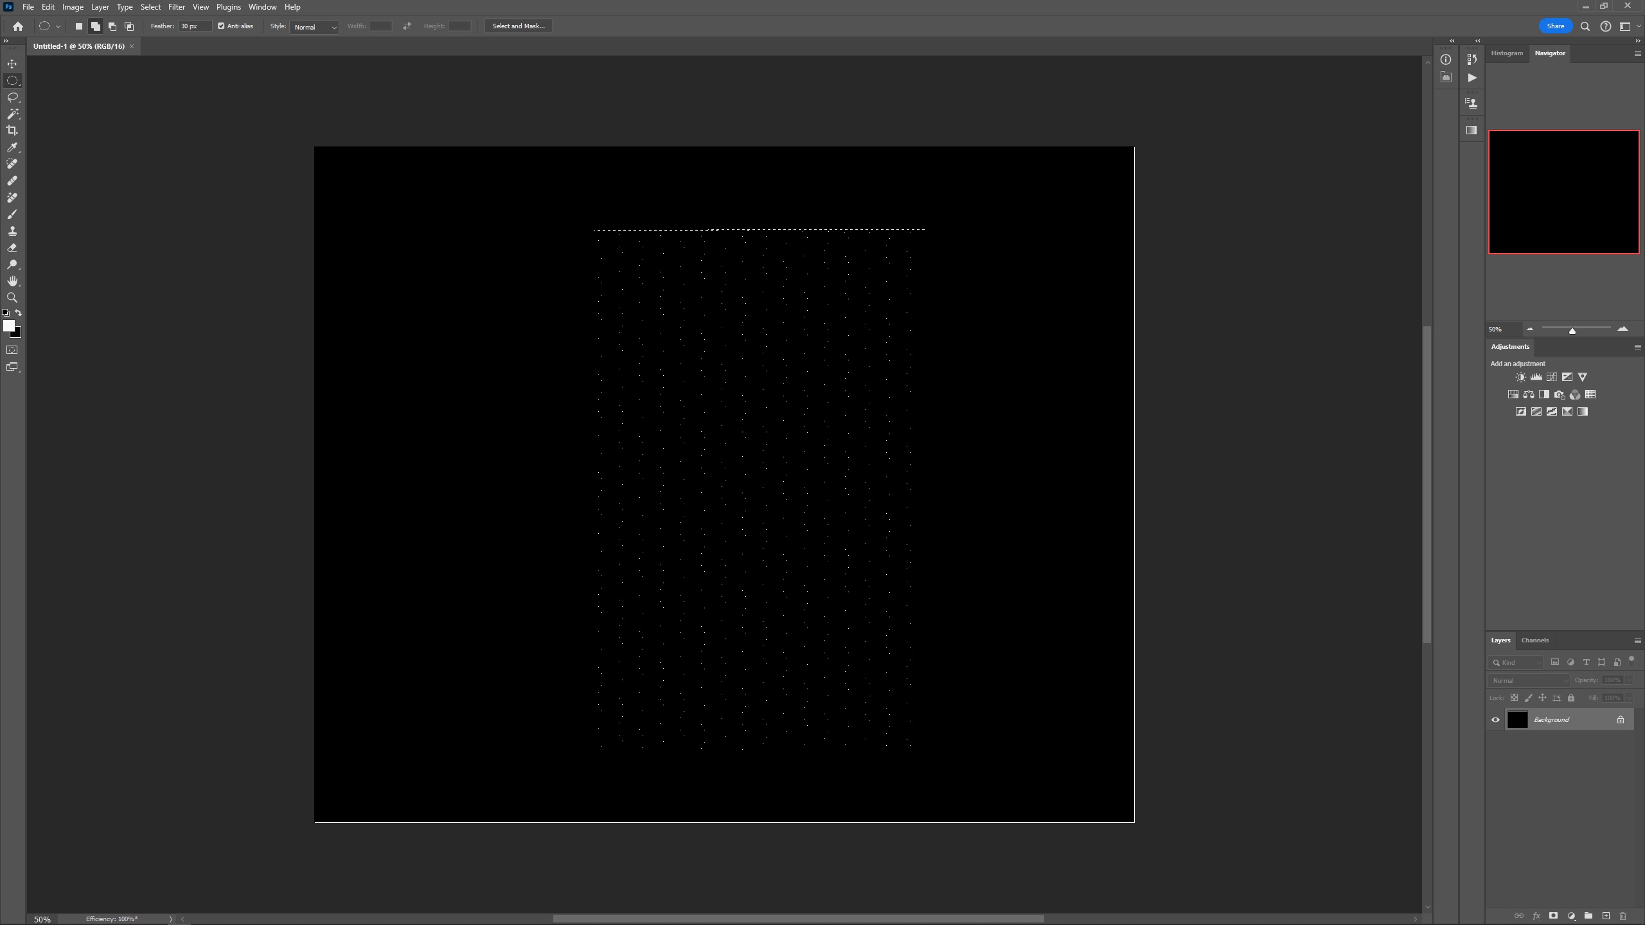The width and height of the screenshot is (1645, 925).
Task: Open the Style dropdown set to Normal
Action: click(x=314, y=27)
